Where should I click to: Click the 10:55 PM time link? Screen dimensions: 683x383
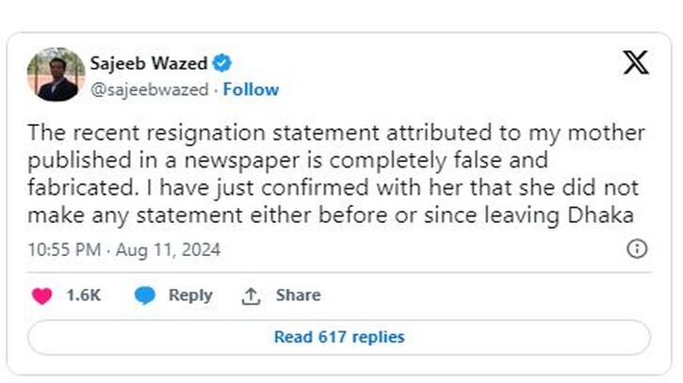64,249
